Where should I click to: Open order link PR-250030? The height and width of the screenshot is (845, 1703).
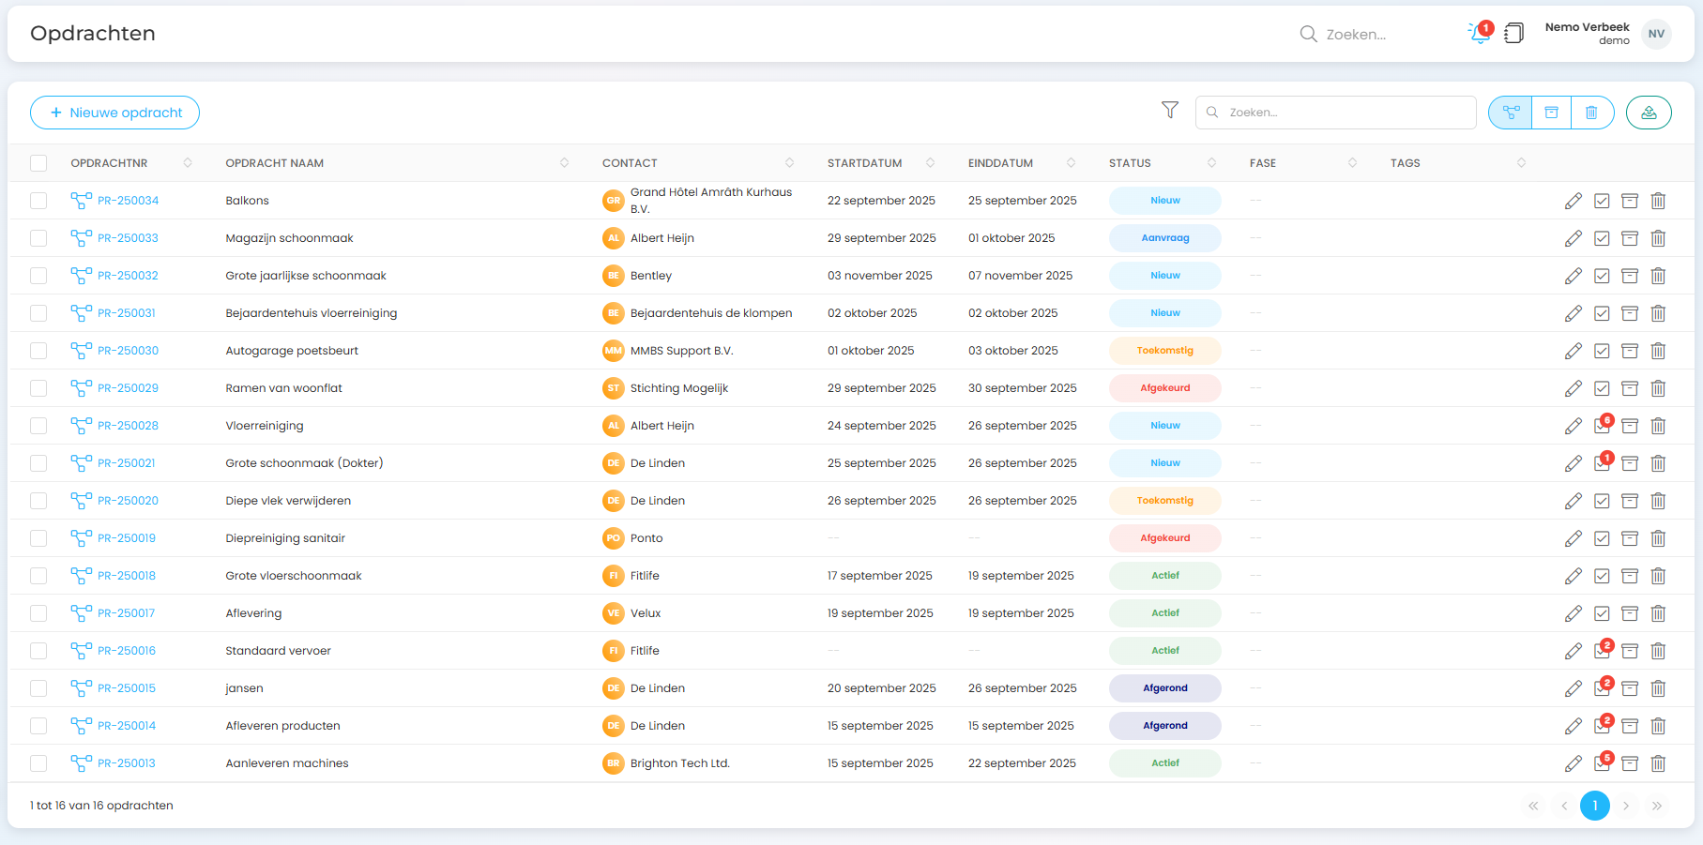coord(128,351)
